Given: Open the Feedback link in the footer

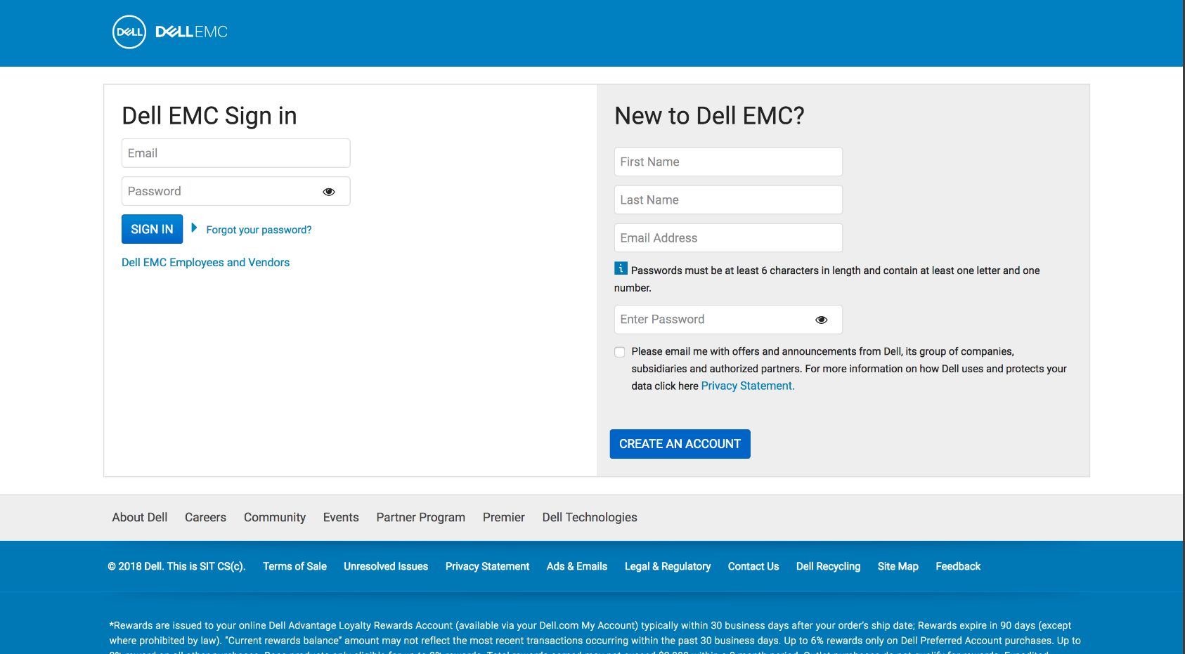Looking at the screenshot, I should [x=957, y=566].
